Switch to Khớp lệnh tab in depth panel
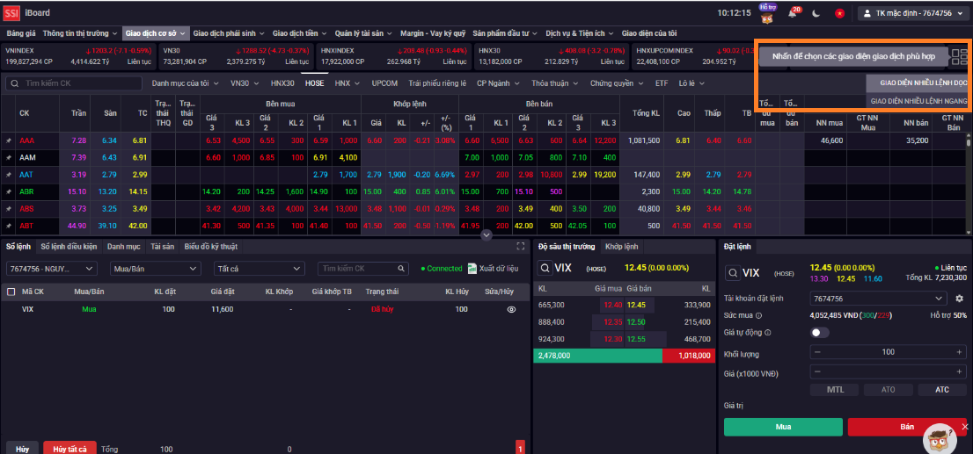The image size is (973, 454). 622,247
